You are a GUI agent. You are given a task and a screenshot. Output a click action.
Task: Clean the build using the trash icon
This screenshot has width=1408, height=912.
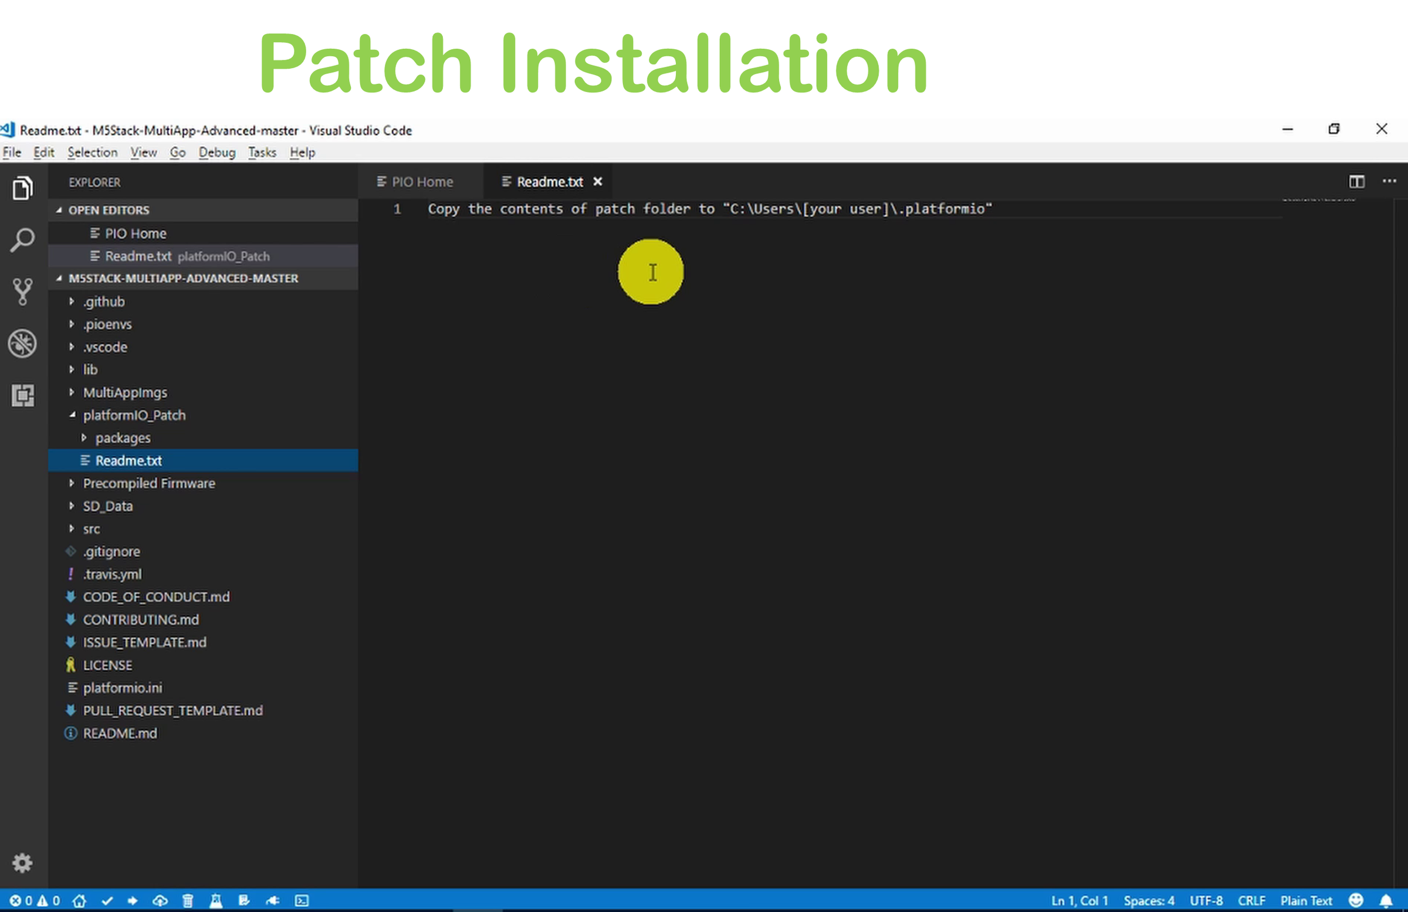[188, 900]
